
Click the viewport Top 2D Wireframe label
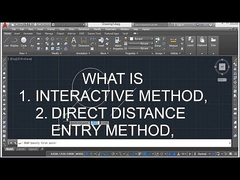click(19, 59)
